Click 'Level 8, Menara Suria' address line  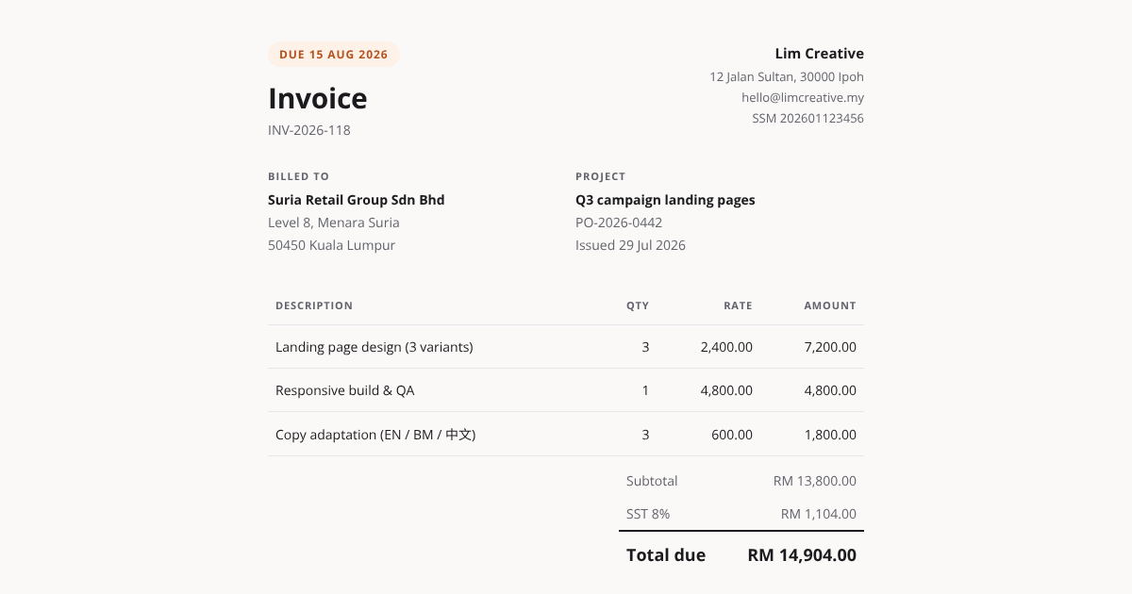tap(334, 223)
